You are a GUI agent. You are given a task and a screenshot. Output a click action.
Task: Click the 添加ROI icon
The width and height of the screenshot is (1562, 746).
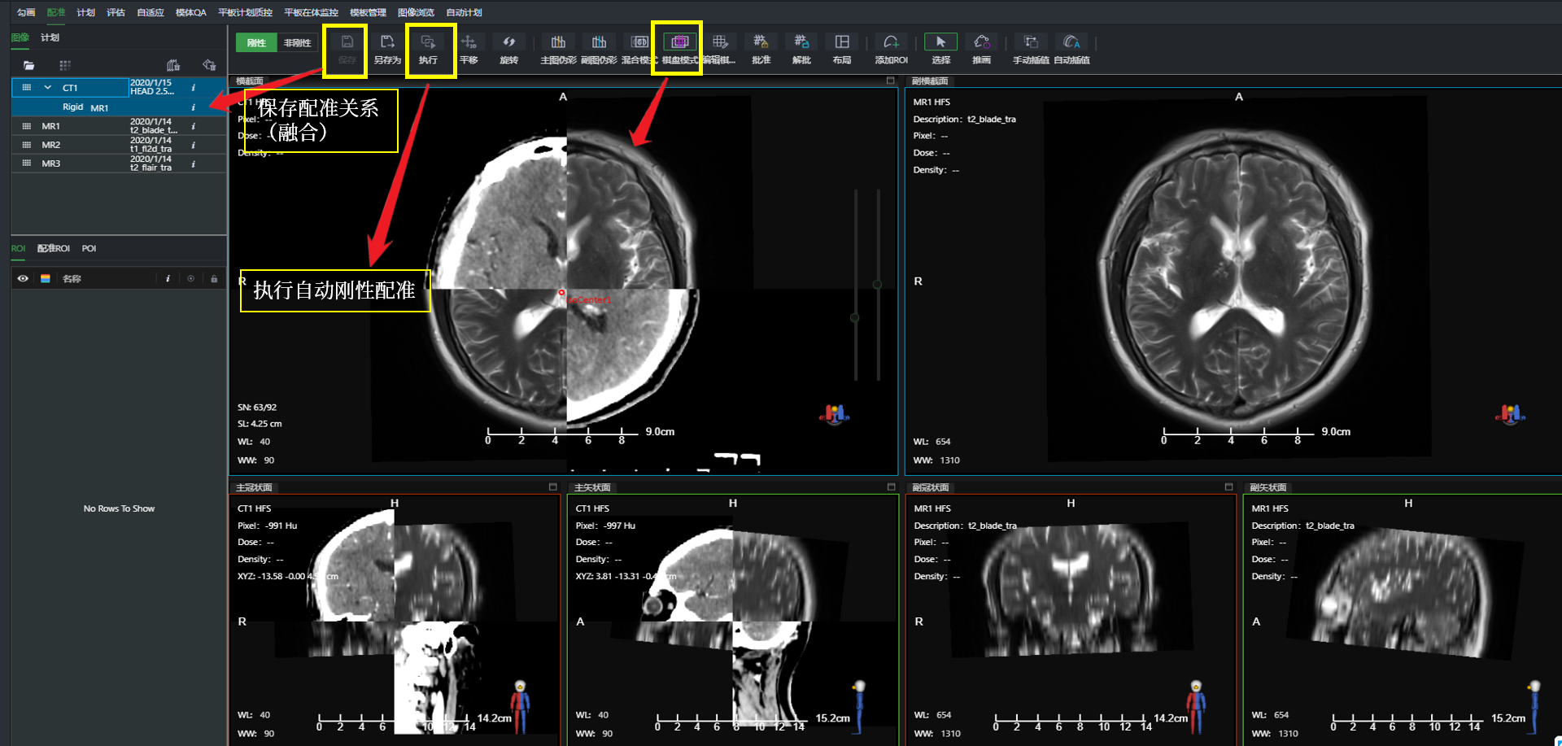[891, 42]
